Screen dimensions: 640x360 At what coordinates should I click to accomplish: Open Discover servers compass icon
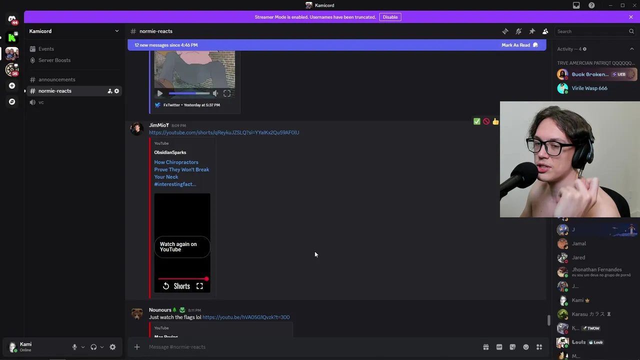coord(12,101)
